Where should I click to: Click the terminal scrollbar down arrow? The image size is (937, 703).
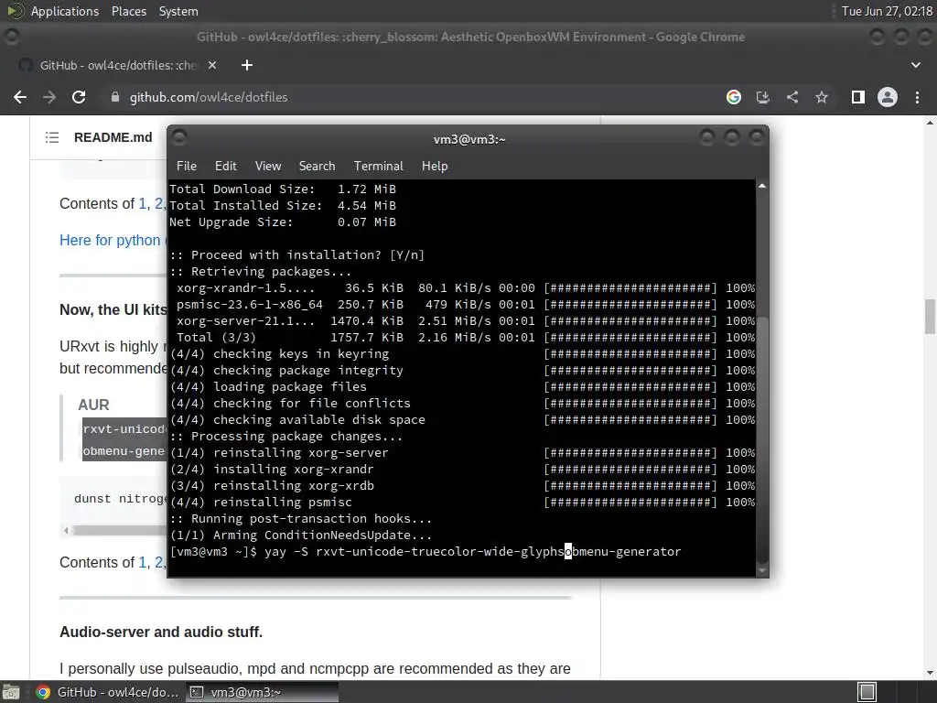pyautogui.click(x=762, y=571)
